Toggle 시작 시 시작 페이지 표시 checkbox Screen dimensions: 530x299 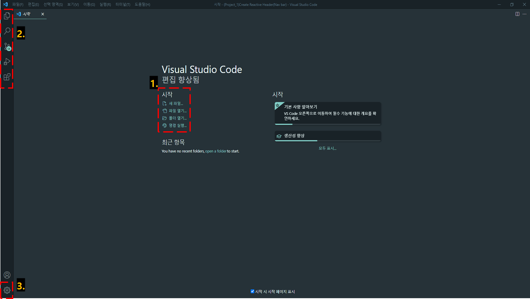(252, 292)
